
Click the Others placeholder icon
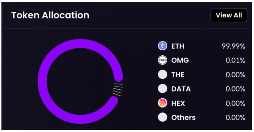coord(162,117)
